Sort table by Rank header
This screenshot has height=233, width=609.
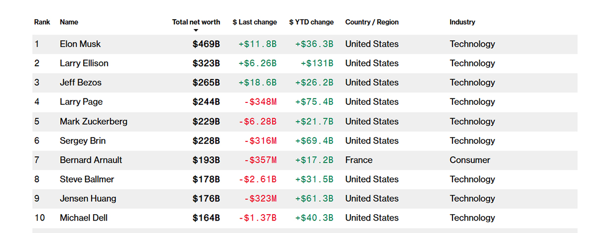(42, 22)
